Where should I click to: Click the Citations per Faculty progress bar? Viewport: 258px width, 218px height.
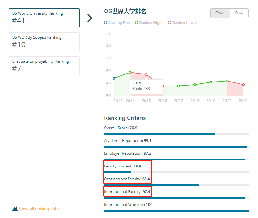coord(176,185)
